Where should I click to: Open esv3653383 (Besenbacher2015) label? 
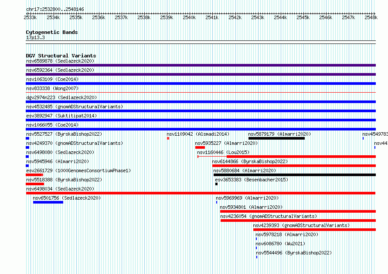[x=252, y=180]
